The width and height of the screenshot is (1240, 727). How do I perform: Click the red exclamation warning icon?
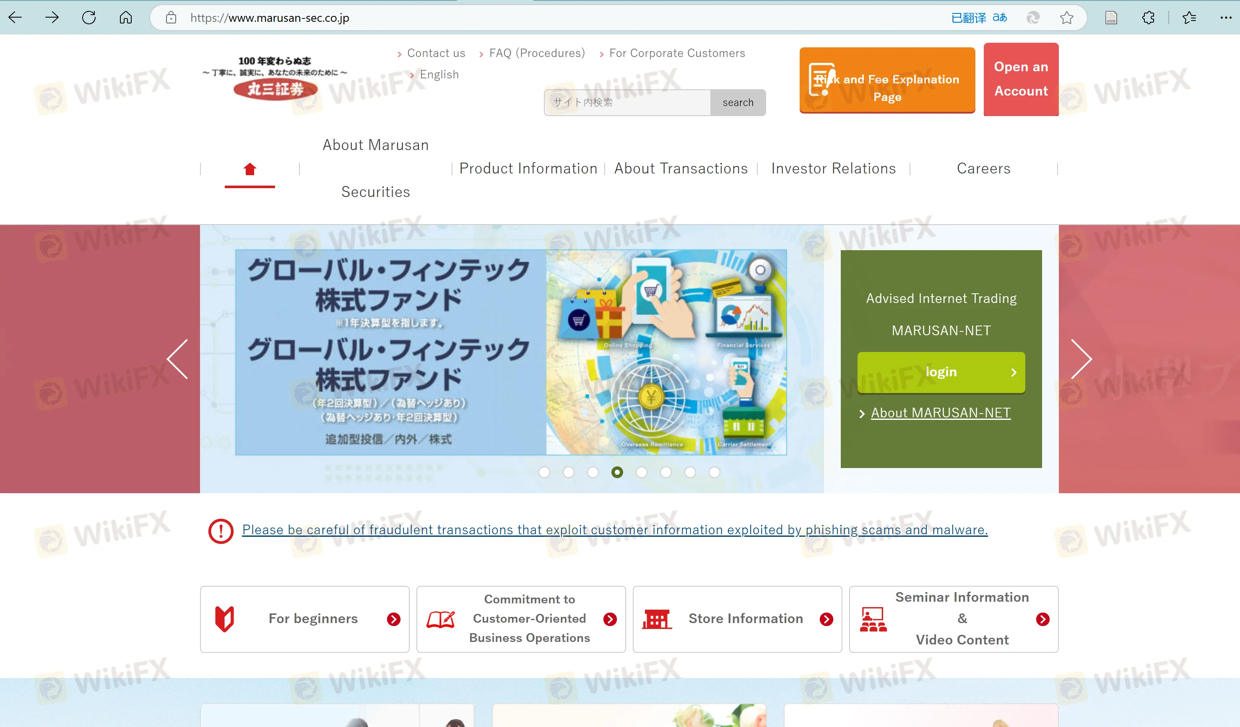pyautogui.click(x=221, y=531)
